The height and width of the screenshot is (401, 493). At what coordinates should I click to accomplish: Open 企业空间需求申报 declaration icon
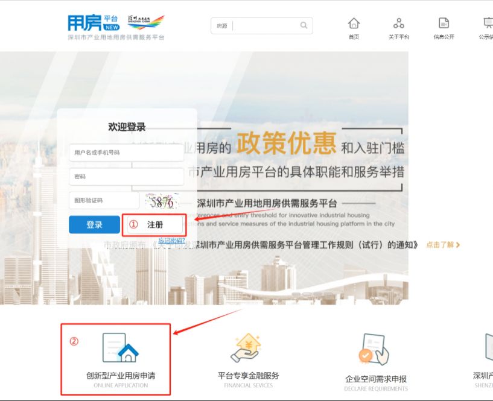(375, 350)
